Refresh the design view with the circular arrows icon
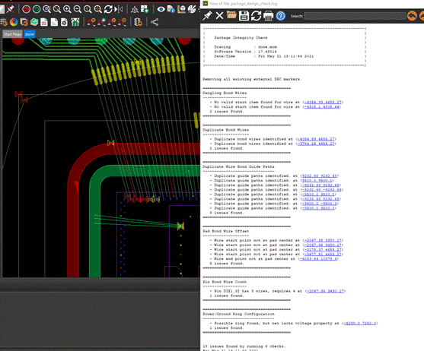This screenshot has width=424, height=351. (108, 9)
